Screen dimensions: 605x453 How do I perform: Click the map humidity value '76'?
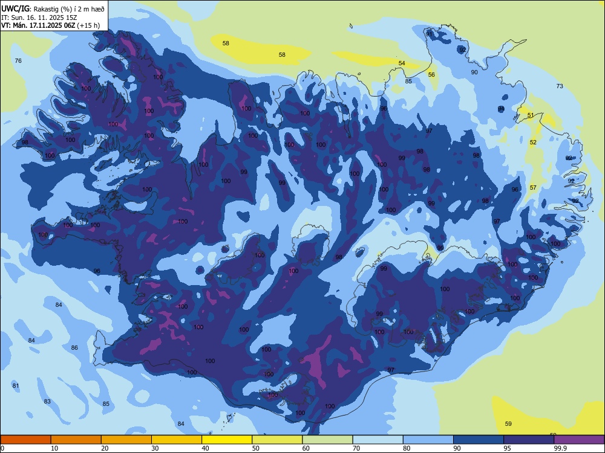tap(18, 60)
